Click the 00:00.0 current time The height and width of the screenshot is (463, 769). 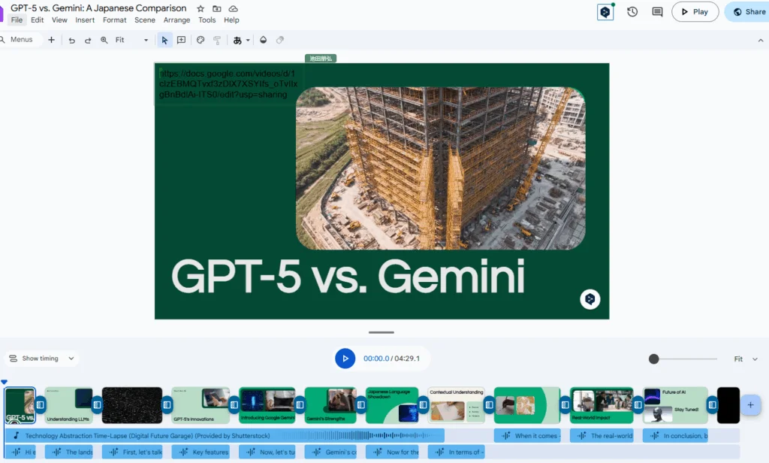coord(376,359)
